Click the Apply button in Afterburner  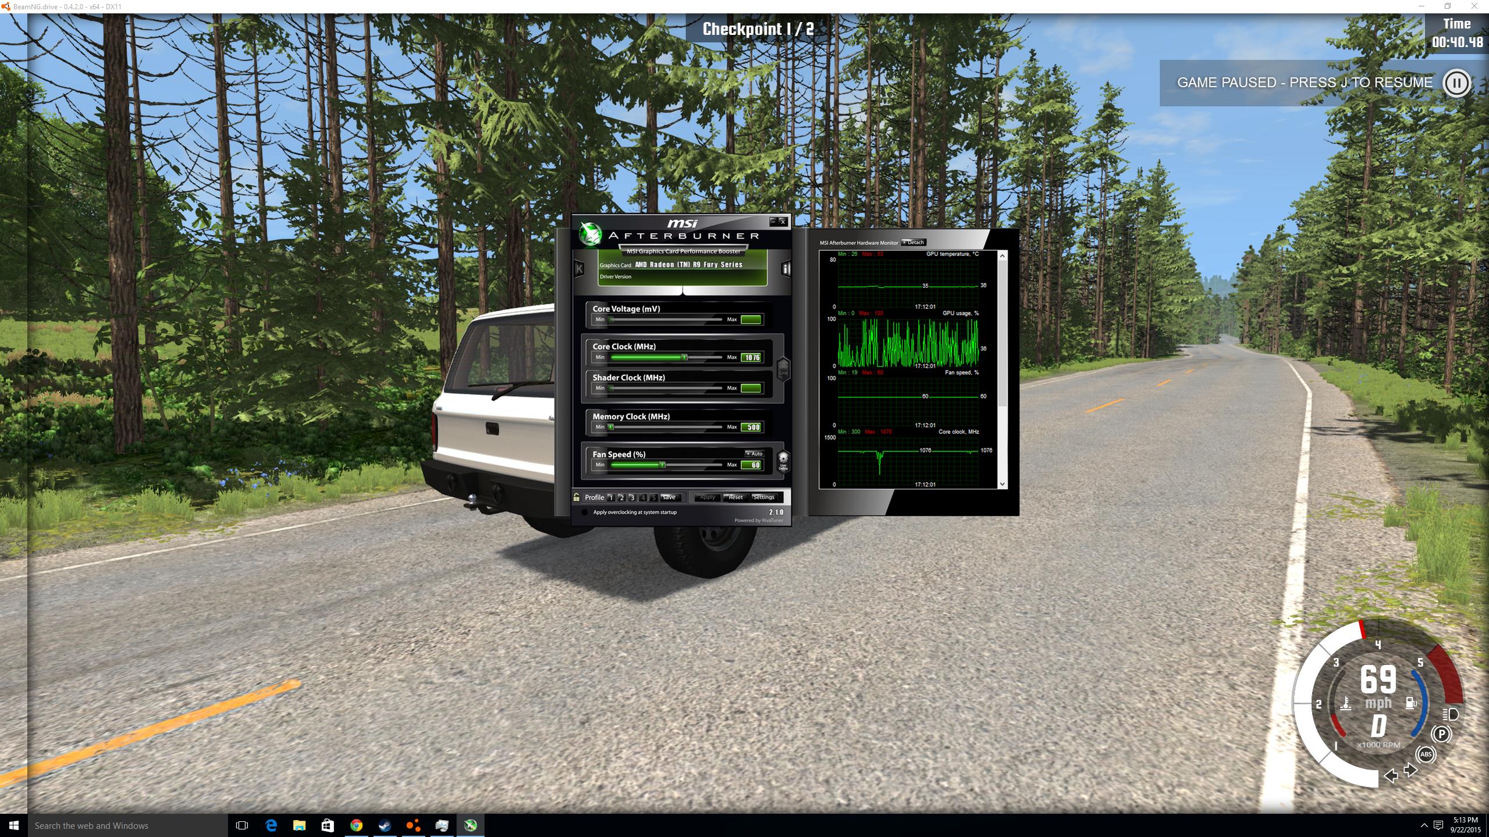(707, 497)
